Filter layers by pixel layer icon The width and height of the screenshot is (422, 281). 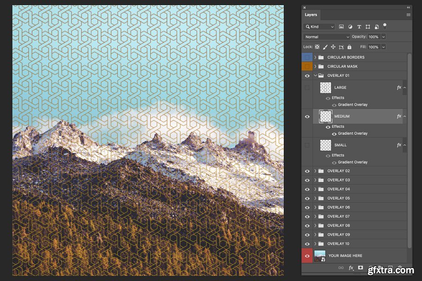(341, 27)
